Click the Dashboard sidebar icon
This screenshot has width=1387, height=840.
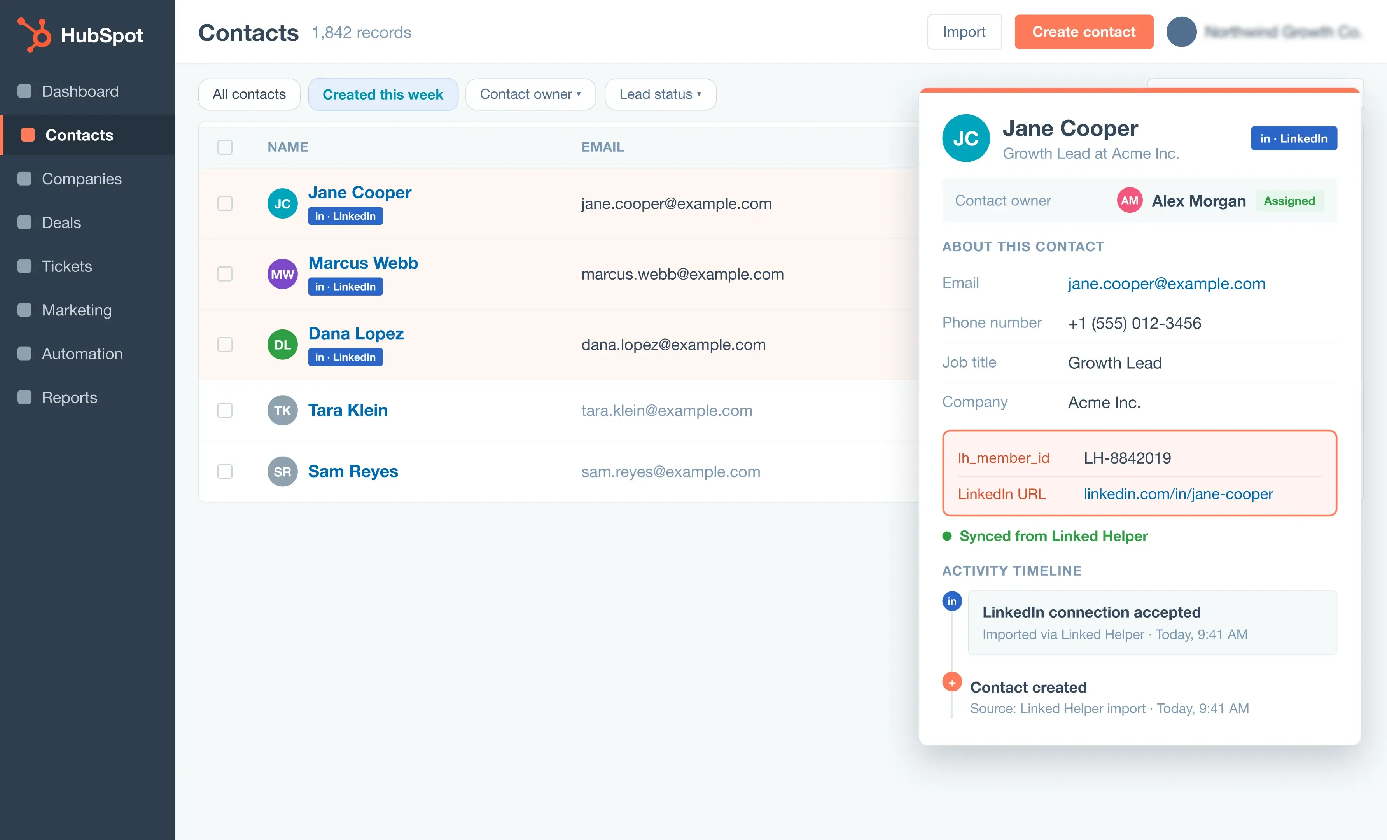pyautogui.click(x=25, y=91)
